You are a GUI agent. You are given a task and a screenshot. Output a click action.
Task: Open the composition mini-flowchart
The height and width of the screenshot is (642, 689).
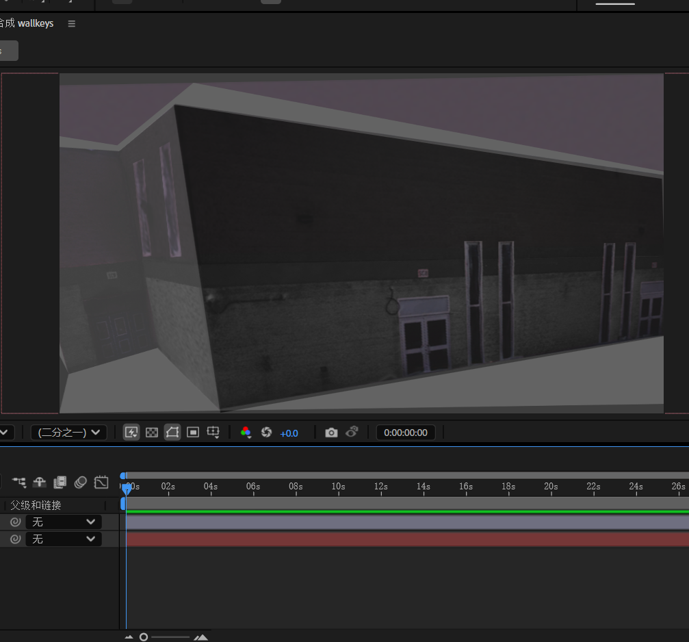[x=18, y=483]
